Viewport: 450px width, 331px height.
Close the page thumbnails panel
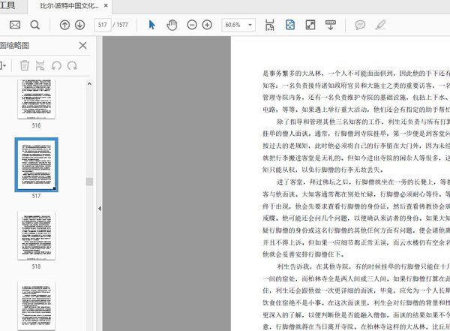click(x=82, y=46)
